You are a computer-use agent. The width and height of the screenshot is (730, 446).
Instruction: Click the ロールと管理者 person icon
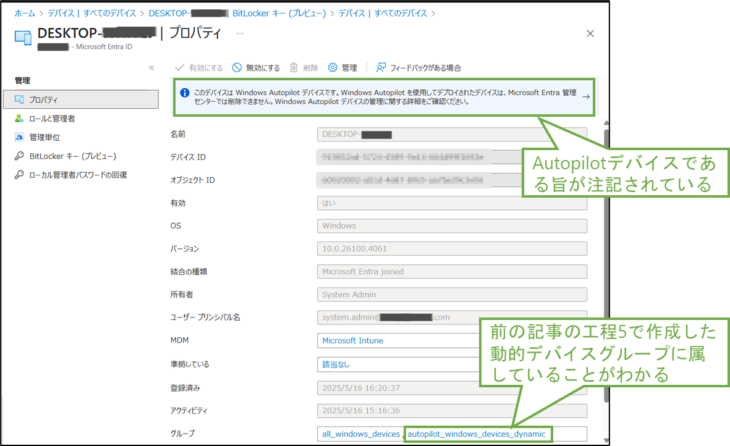coord(19,119)
